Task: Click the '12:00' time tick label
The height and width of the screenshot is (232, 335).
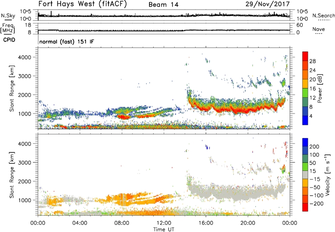Action: (164, 223)
